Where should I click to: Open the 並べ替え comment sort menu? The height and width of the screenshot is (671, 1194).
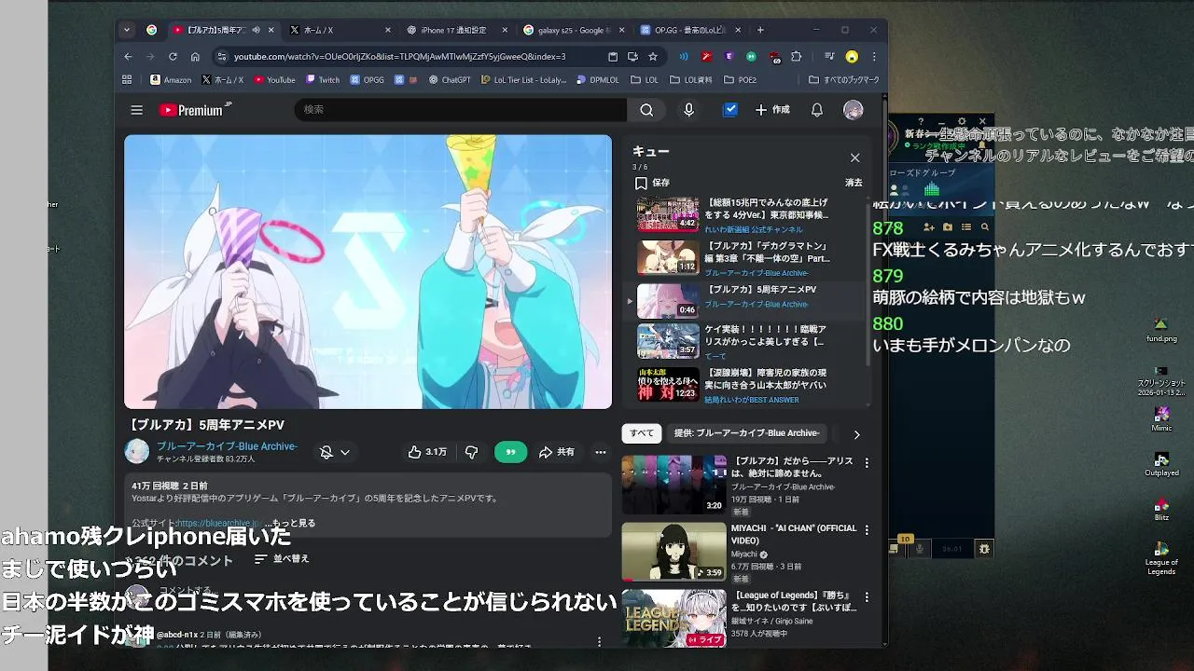click(x=282, y=559)
